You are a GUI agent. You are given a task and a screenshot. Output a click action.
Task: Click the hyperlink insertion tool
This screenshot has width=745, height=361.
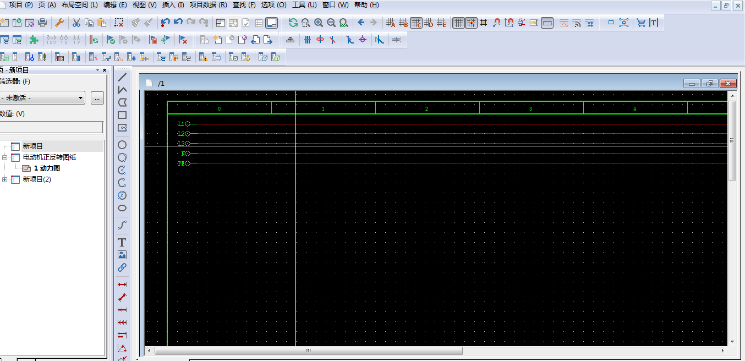click(122, 267)
